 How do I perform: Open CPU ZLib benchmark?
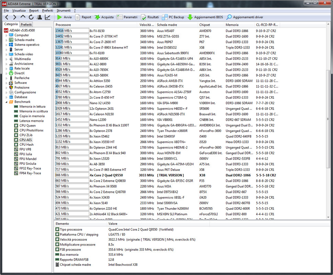[26, 135]
